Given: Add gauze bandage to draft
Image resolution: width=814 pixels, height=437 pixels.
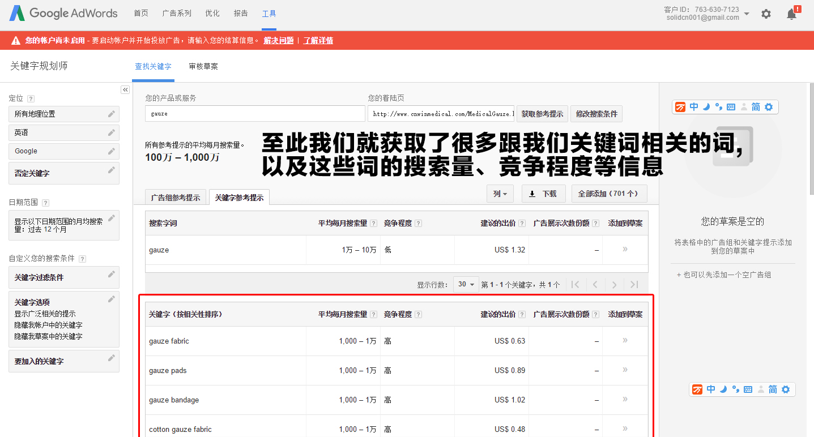Looking at the screenshot, I should [625, 399].
